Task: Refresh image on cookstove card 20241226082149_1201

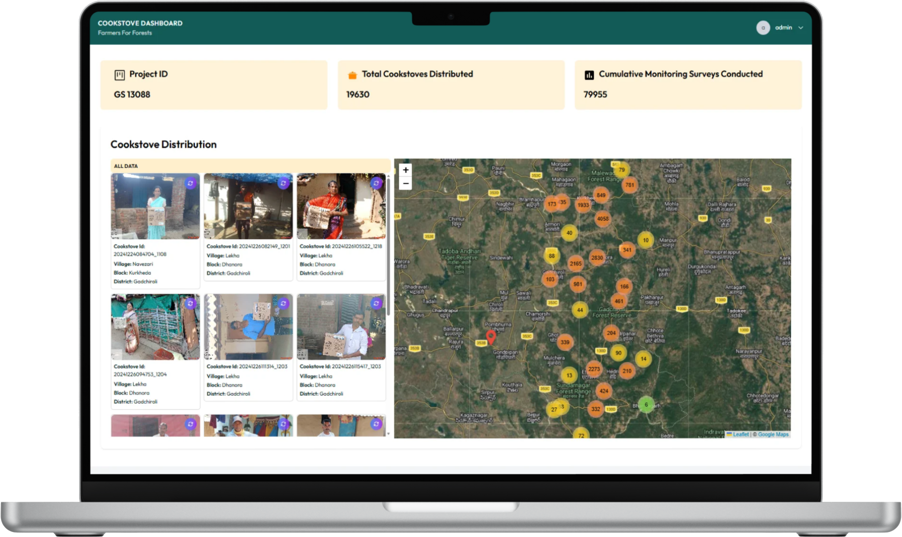Action: tap(283, 183)
